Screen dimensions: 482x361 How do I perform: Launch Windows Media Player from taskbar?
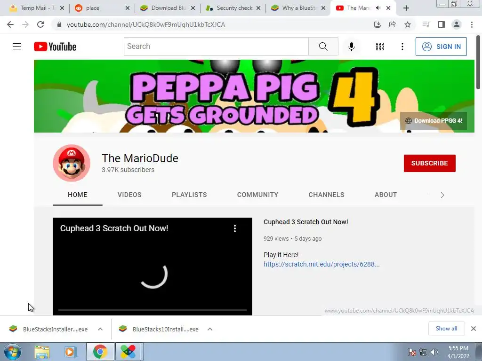(71, 352)
